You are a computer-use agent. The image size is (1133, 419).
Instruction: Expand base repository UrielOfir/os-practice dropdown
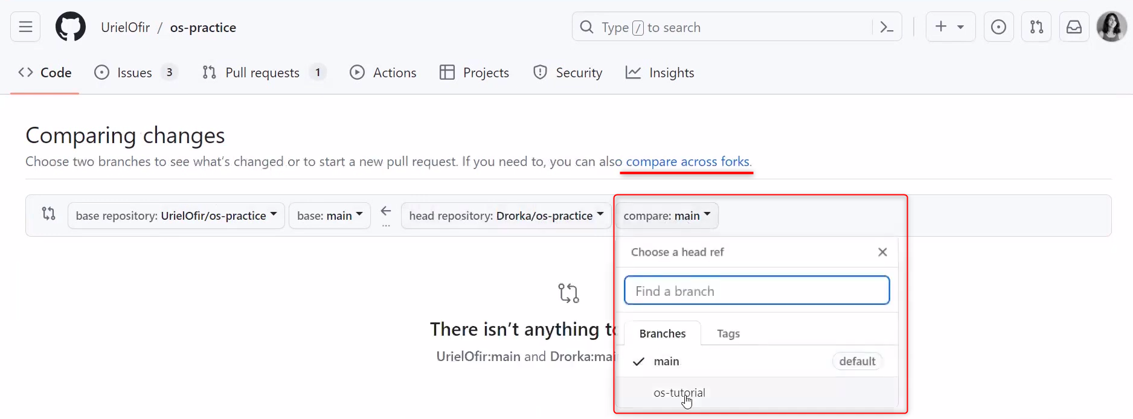[176, 216]
